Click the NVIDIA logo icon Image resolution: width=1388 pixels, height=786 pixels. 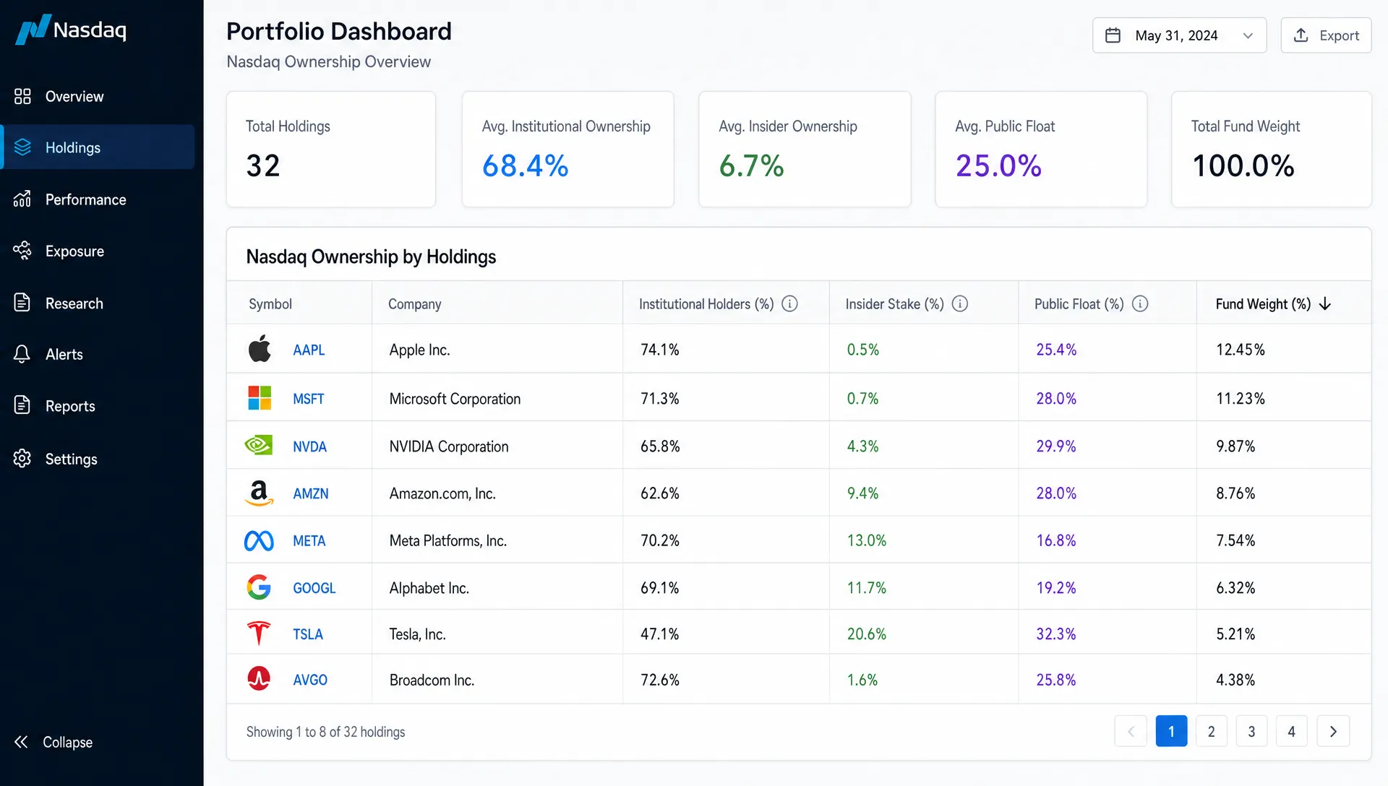259,445
